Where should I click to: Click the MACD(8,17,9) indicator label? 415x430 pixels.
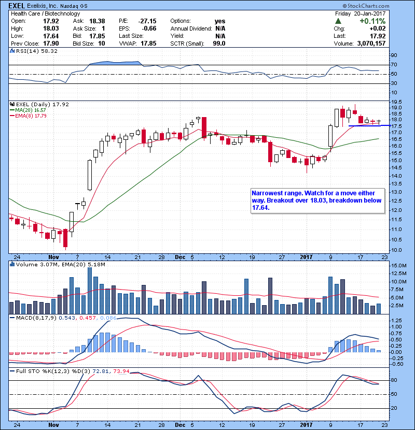tap(36, 318)
